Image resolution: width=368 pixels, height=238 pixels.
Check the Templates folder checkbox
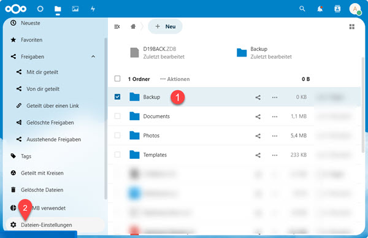tap(117, 155)
